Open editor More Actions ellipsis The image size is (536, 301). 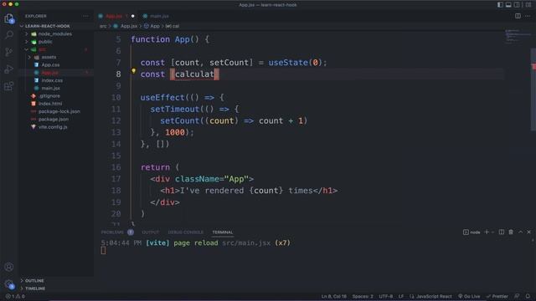click(528, 16)
